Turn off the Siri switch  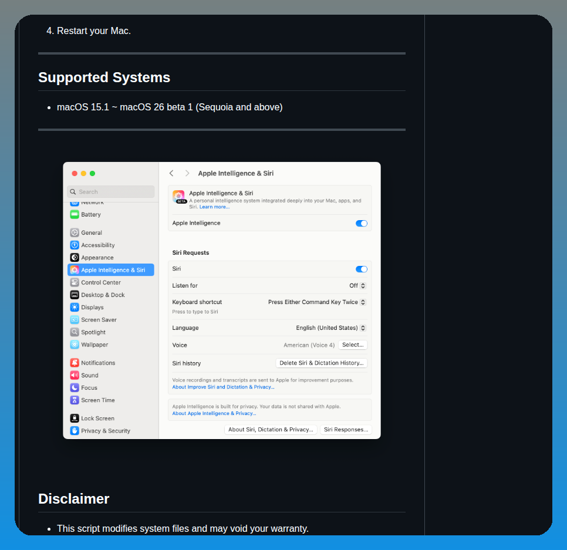pyautogui.click(x=361, y=269)
